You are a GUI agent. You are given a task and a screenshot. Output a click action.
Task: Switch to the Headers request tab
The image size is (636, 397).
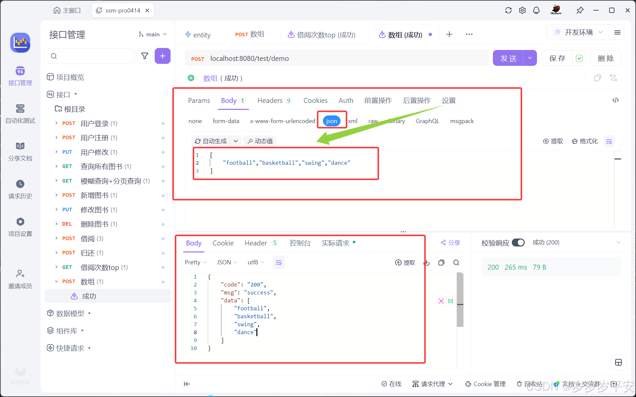[x=270, y=100]
